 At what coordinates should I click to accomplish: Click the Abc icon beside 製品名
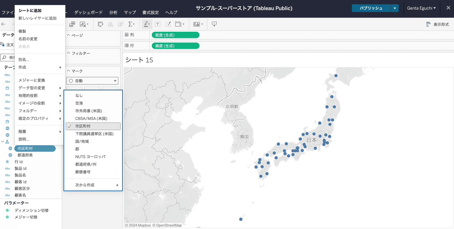pos(8,175)
